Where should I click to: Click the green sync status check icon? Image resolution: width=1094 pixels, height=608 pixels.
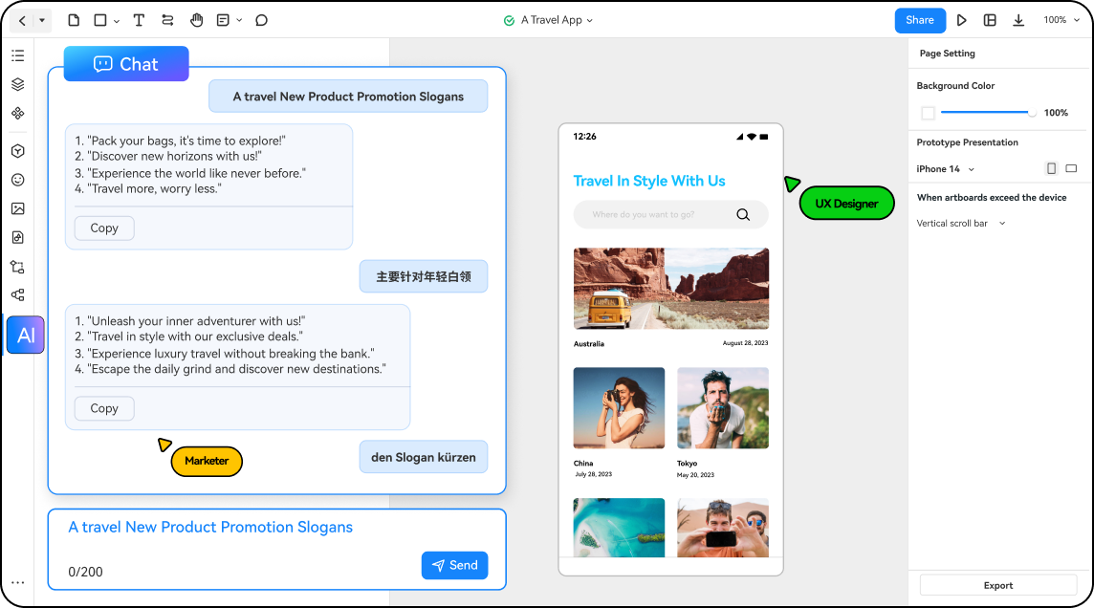(x=510, y=21)
